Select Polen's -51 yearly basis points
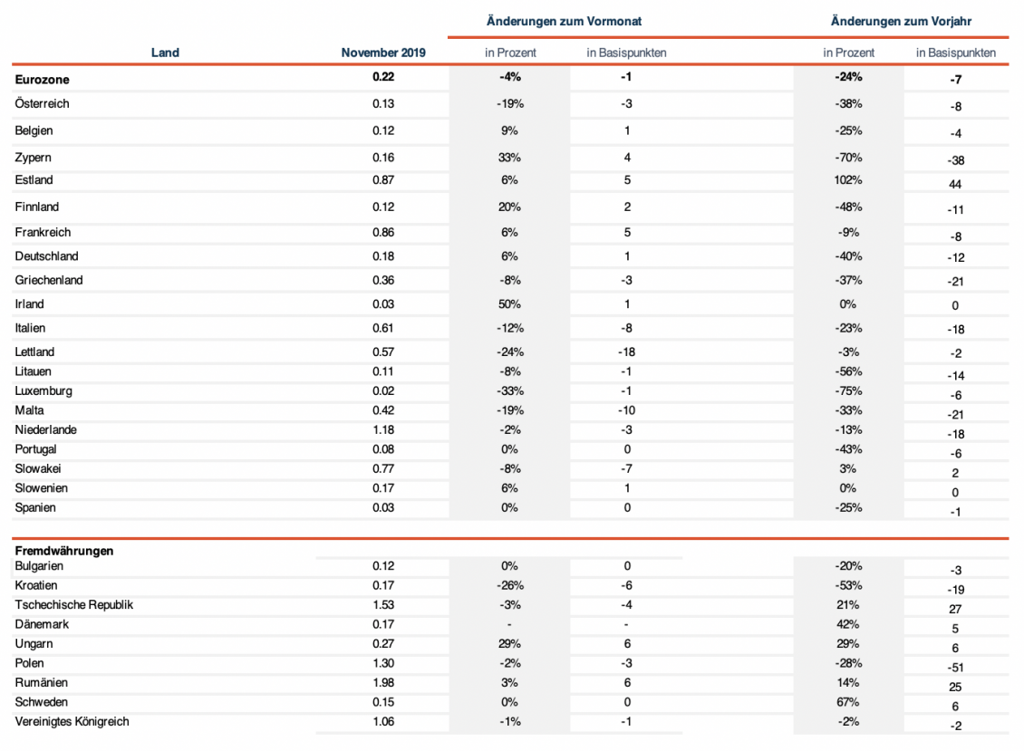1024x751 pixels. tap(955, 668)
